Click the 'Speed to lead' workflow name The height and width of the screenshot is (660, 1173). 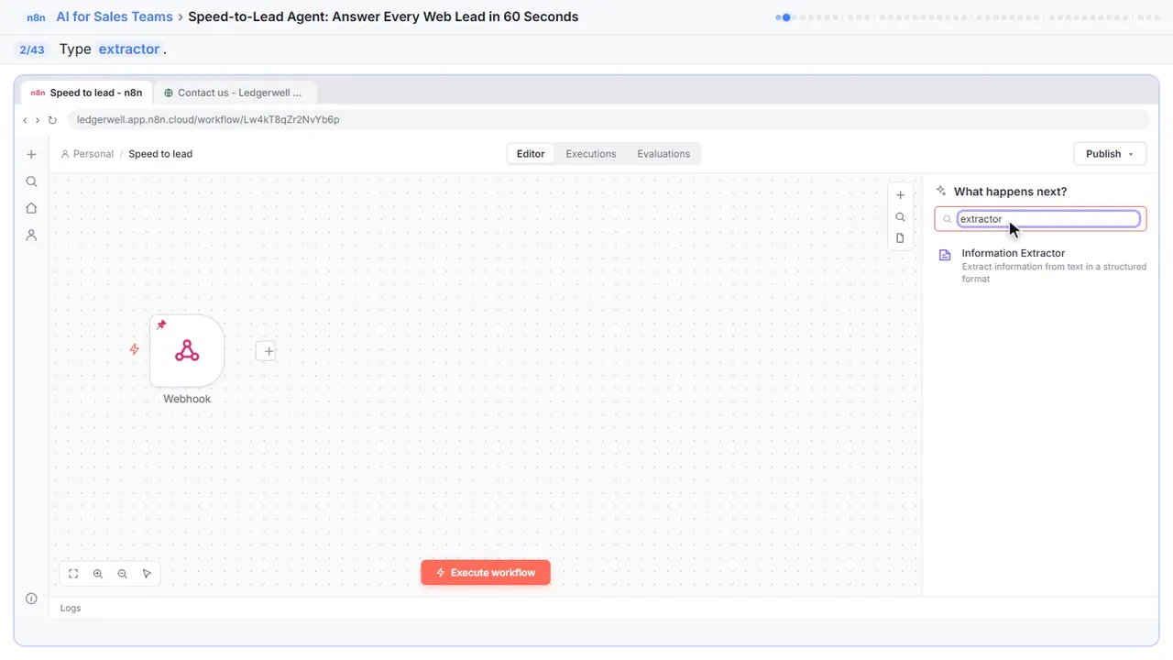[160, 154]
